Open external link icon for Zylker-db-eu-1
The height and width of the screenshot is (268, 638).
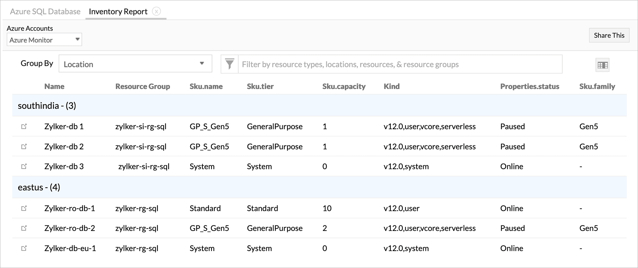24,248
